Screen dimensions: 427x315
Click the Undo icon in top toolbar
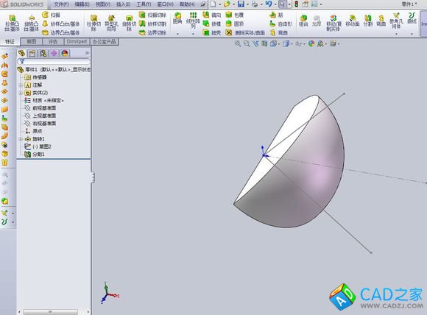tap(269, 4)
